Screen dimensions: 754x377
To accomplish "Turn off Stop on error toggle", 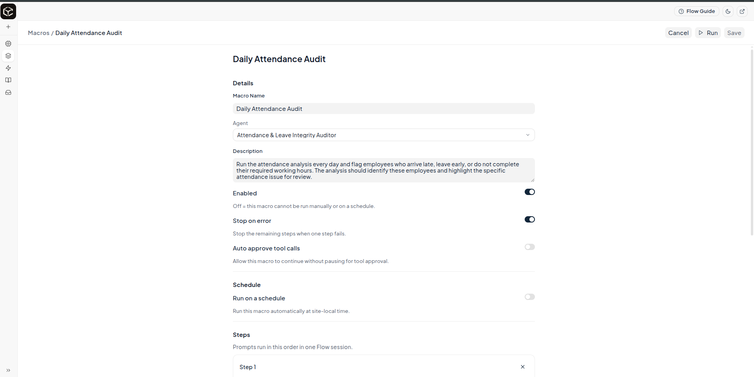I will (530, 219).
